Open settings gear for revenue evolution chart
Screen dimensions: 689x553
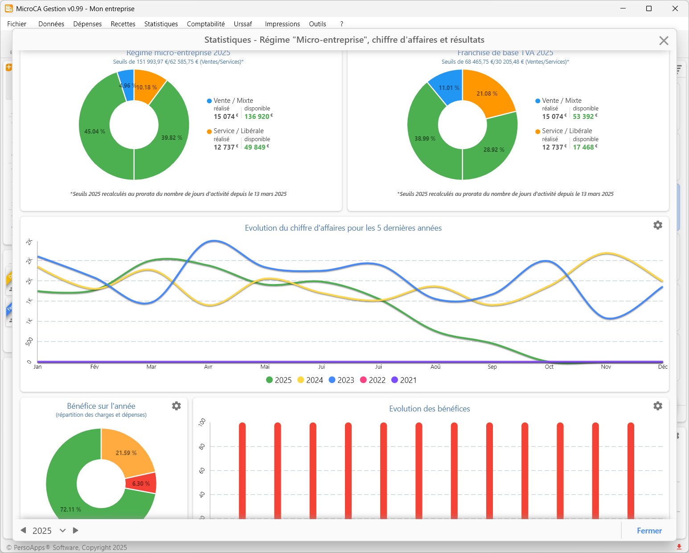pos(657,225)
